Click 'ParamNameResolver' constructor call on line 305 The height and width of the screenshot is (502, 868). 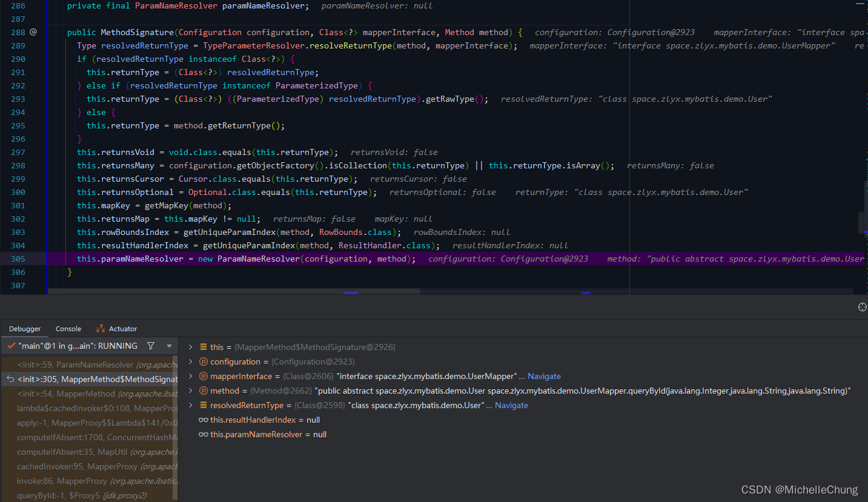coord(259,259)
